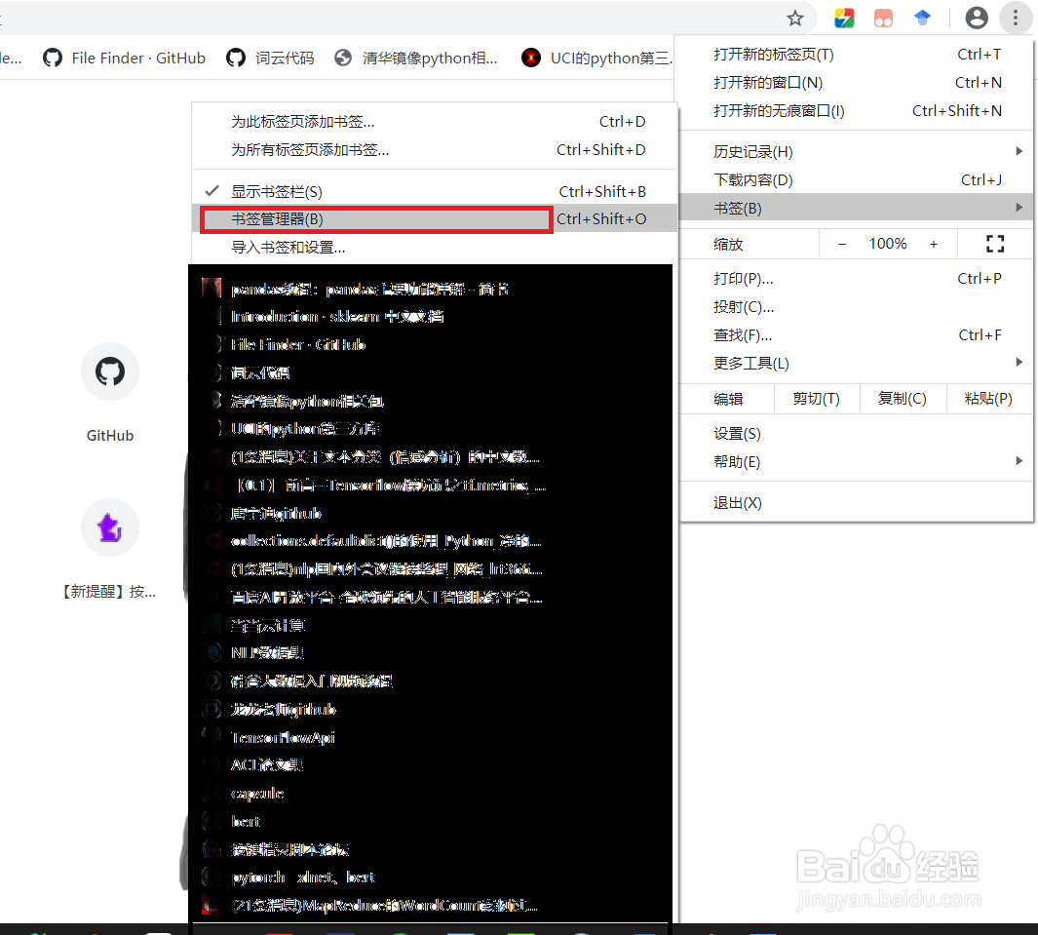The width and height of the screenshot is (1038, 935).
Task: Click the bookmark star icon in address bar
Action: coord(794,18)
